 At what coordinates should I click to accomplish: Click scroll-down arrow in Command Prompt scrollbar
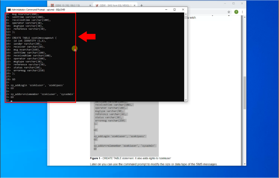186,100
